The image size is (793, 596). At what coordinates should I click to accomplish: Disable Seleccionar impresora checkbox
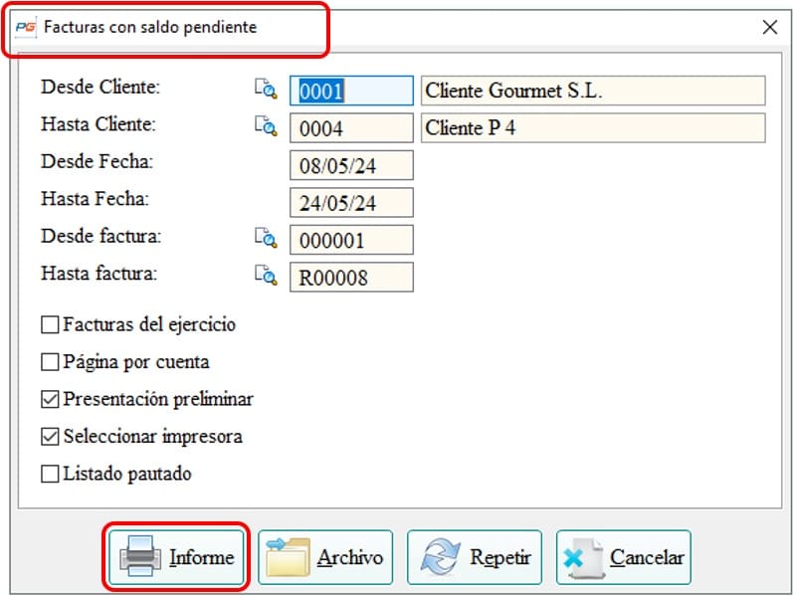point(50,437)
